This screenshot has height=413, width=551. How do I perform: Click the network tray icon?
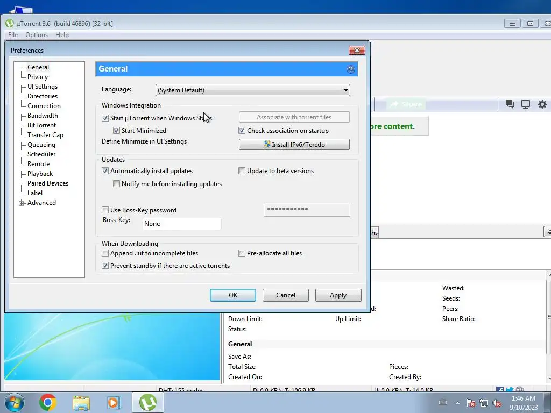coord(484,403)
